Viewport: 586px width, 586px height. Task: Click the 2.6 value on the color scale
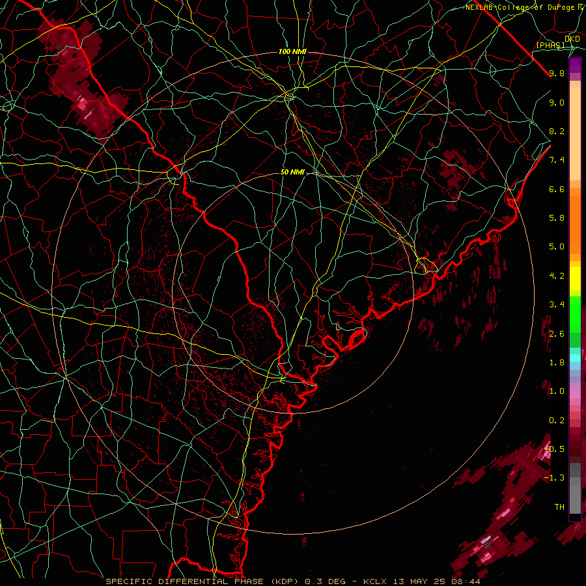click(557, 334)
